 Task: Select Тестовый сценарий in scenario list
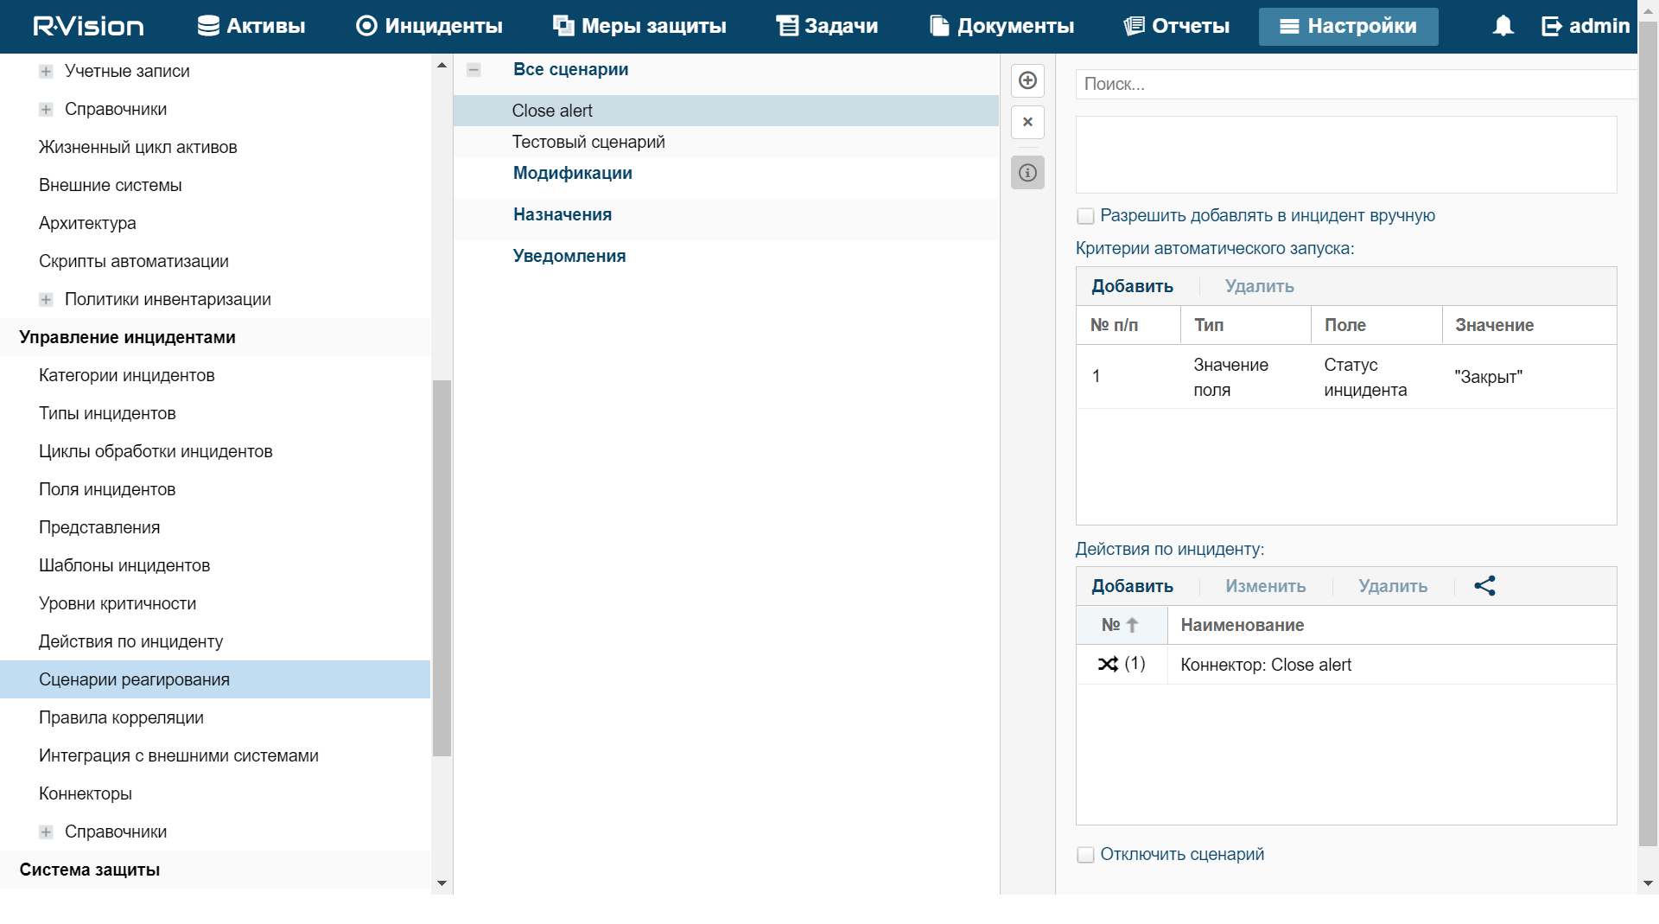coord(588,142)
